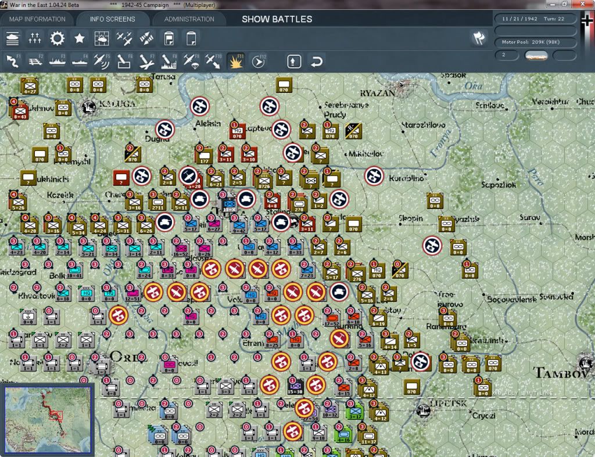Click the Aleksin town label
This screenshot has height=457, width=595.
click(x=208, y=124)
